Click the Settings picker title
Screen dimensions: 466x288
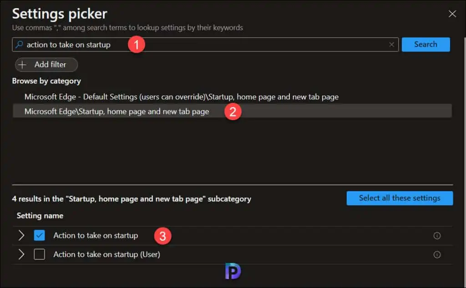point(60,14)
